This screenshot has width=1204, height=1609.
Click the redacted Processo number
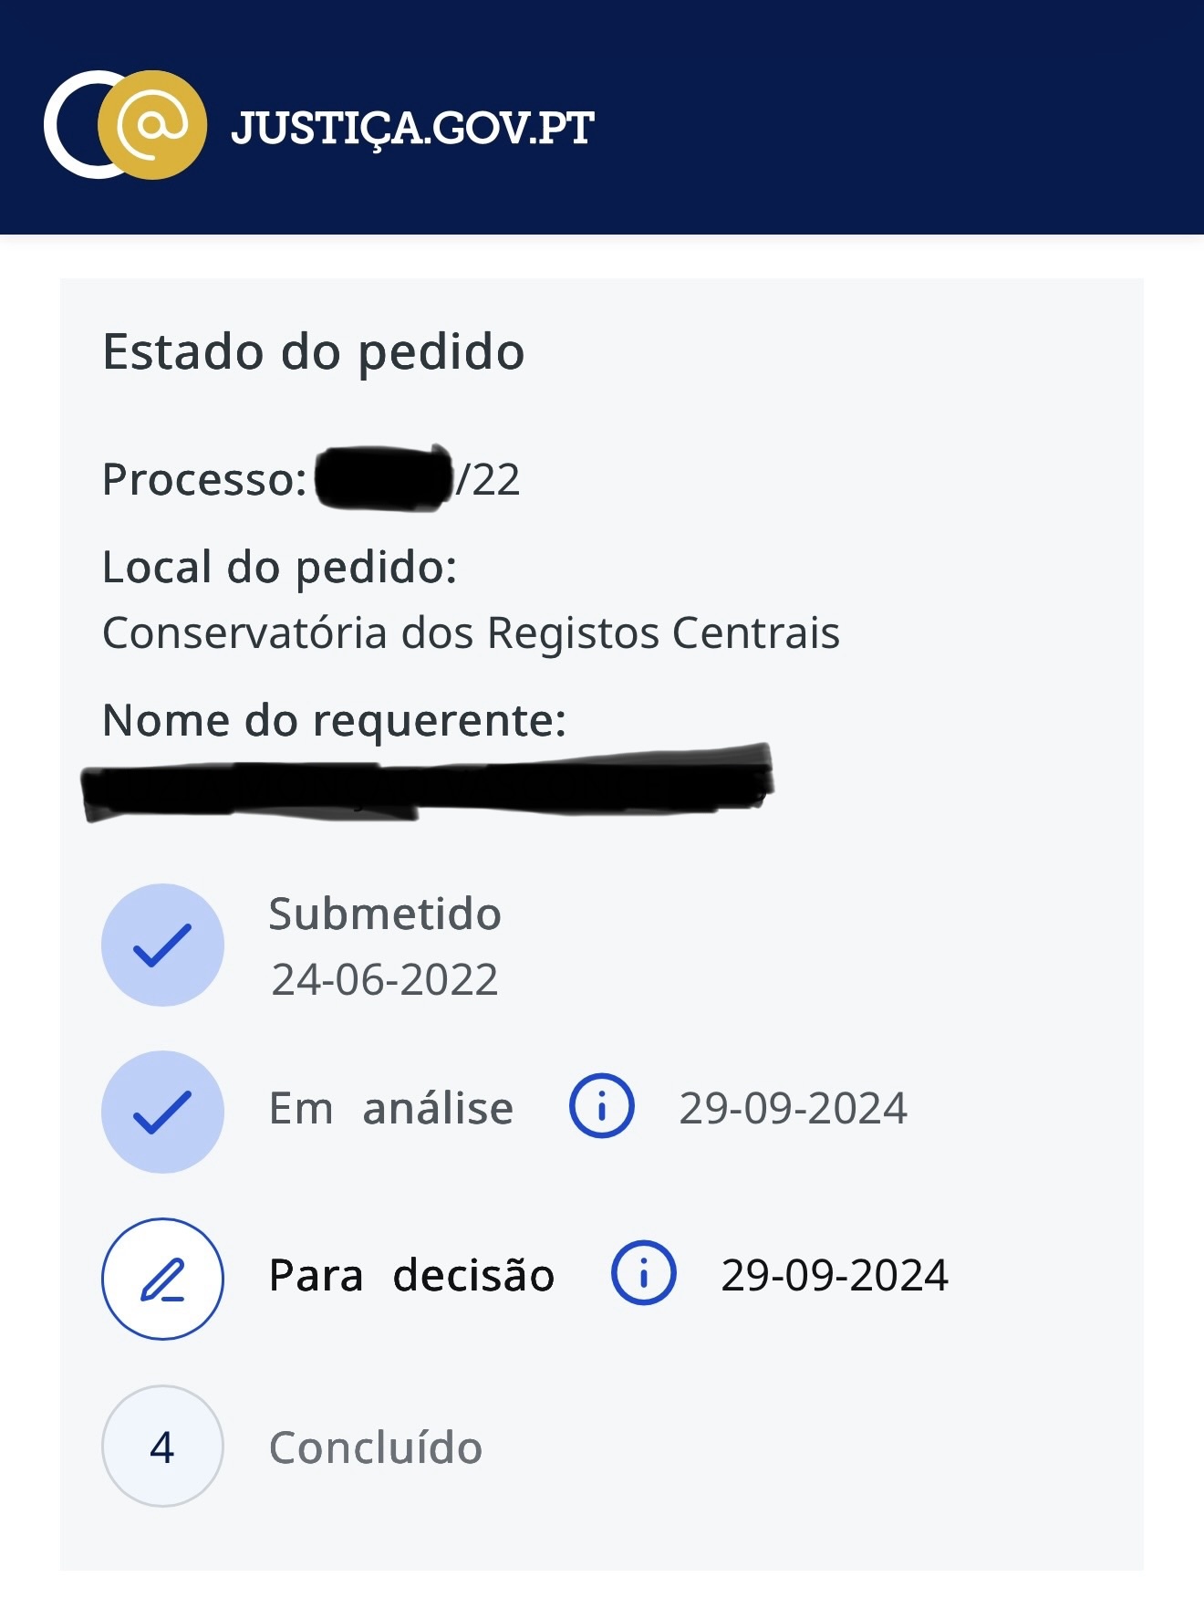384,478
